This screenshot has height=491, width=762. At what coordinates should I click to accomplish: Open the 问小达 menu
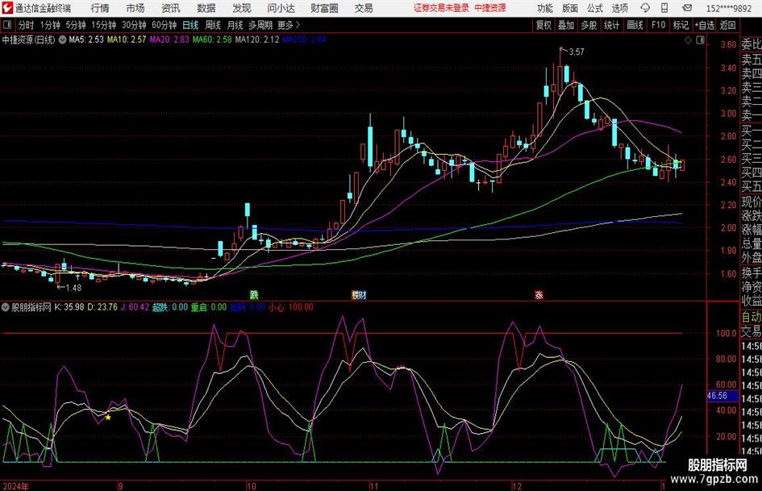281,8
